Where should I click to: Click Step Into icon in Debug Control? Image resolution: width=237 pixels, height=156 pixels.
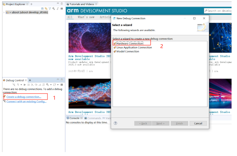tap(32, 85)
